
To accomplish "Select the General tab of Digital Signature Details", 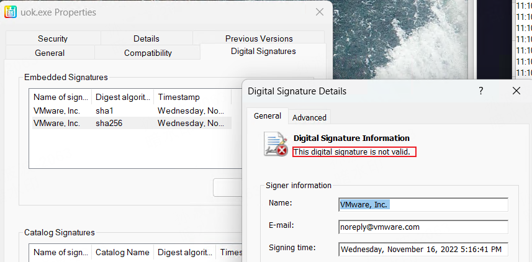I will [x=268, y=116].
